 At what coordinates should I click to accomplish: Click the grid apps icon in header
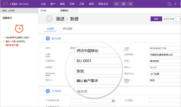123,4
